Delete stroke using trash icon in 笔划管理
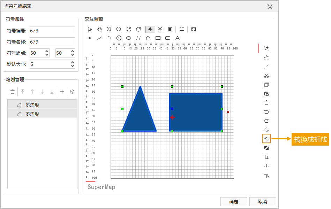 tap(13, 92)
